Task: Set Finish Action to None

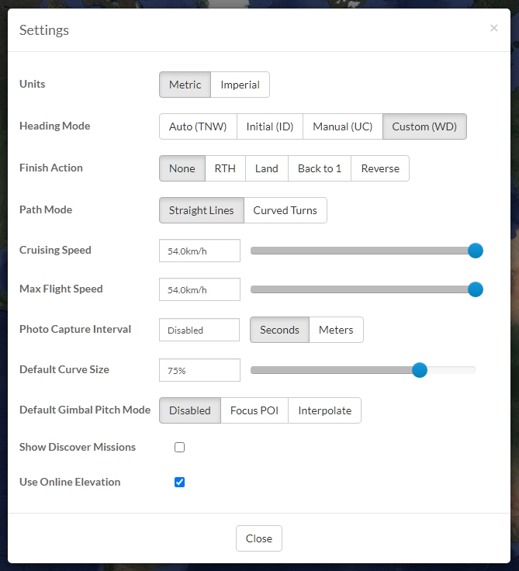Action: [182, 168]
